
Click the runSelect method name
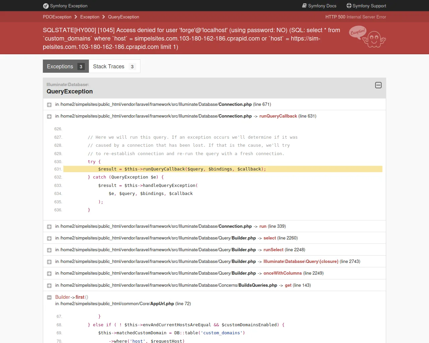click(273, 250)
